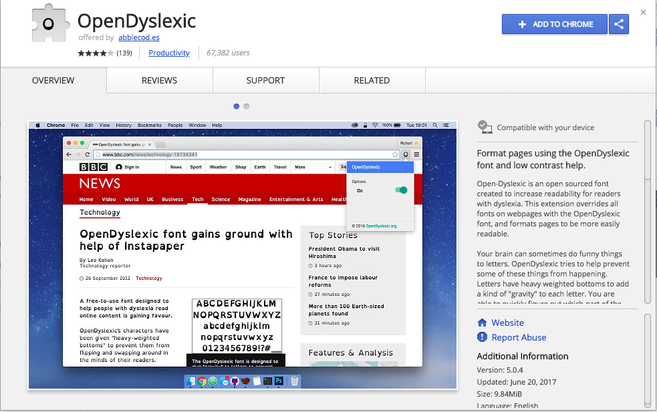Click President Obama to visit Hiroshima story
The image size is (657, 412).
click(344, 252)
